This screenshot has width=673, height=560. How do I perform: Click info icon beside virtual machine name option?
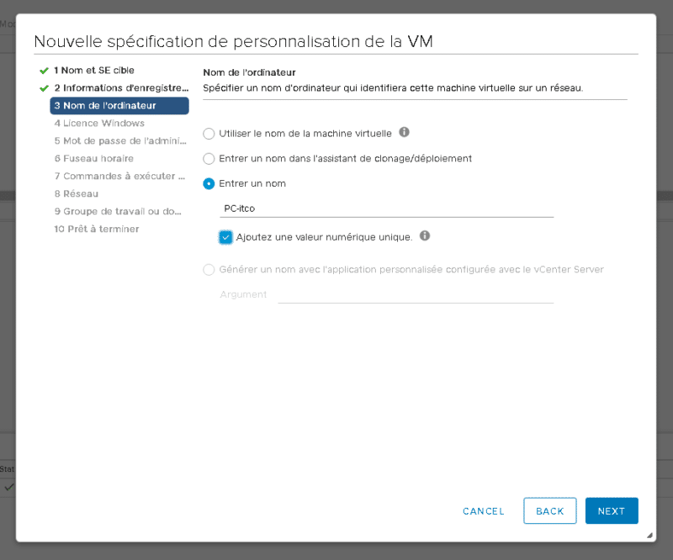click(x=405, y=133)
